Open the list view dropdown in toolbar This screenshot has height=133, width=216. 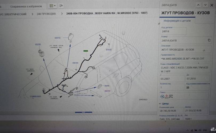coord(53,6)
